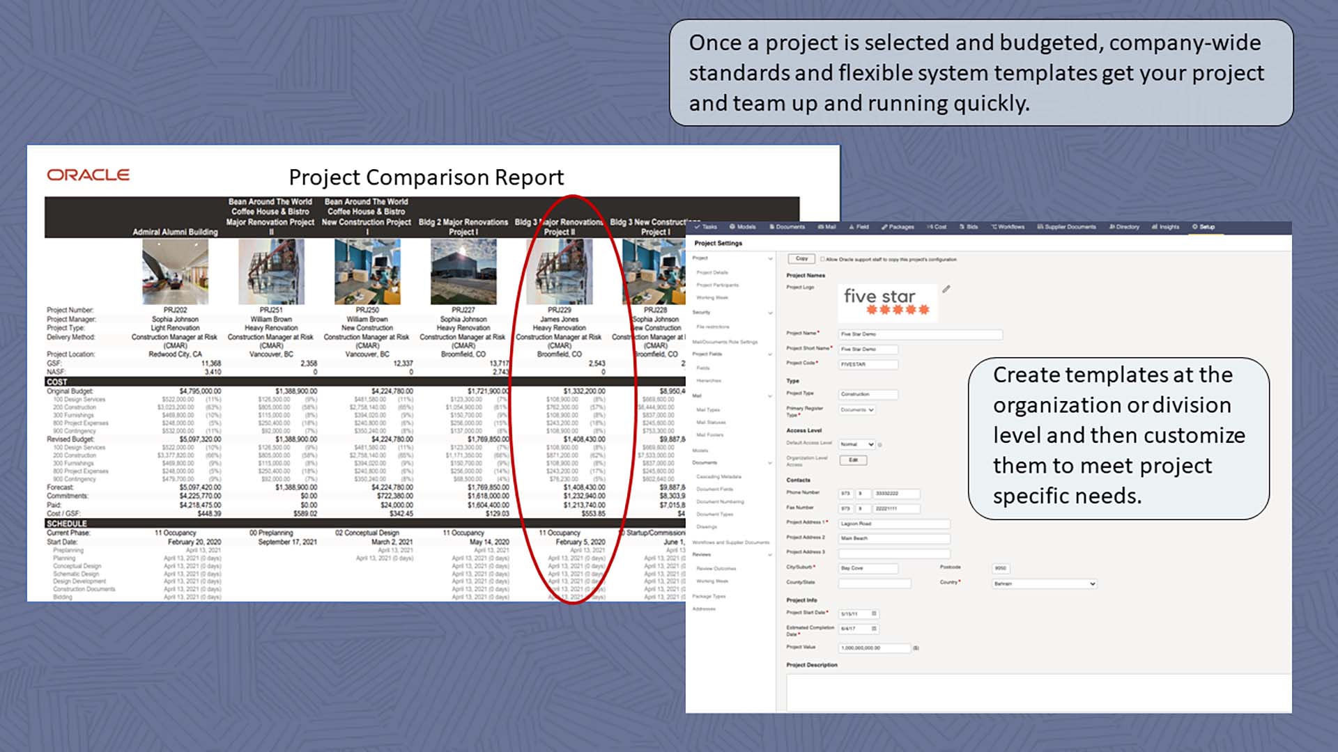Open the Mail module icon

tap(827, 227)
